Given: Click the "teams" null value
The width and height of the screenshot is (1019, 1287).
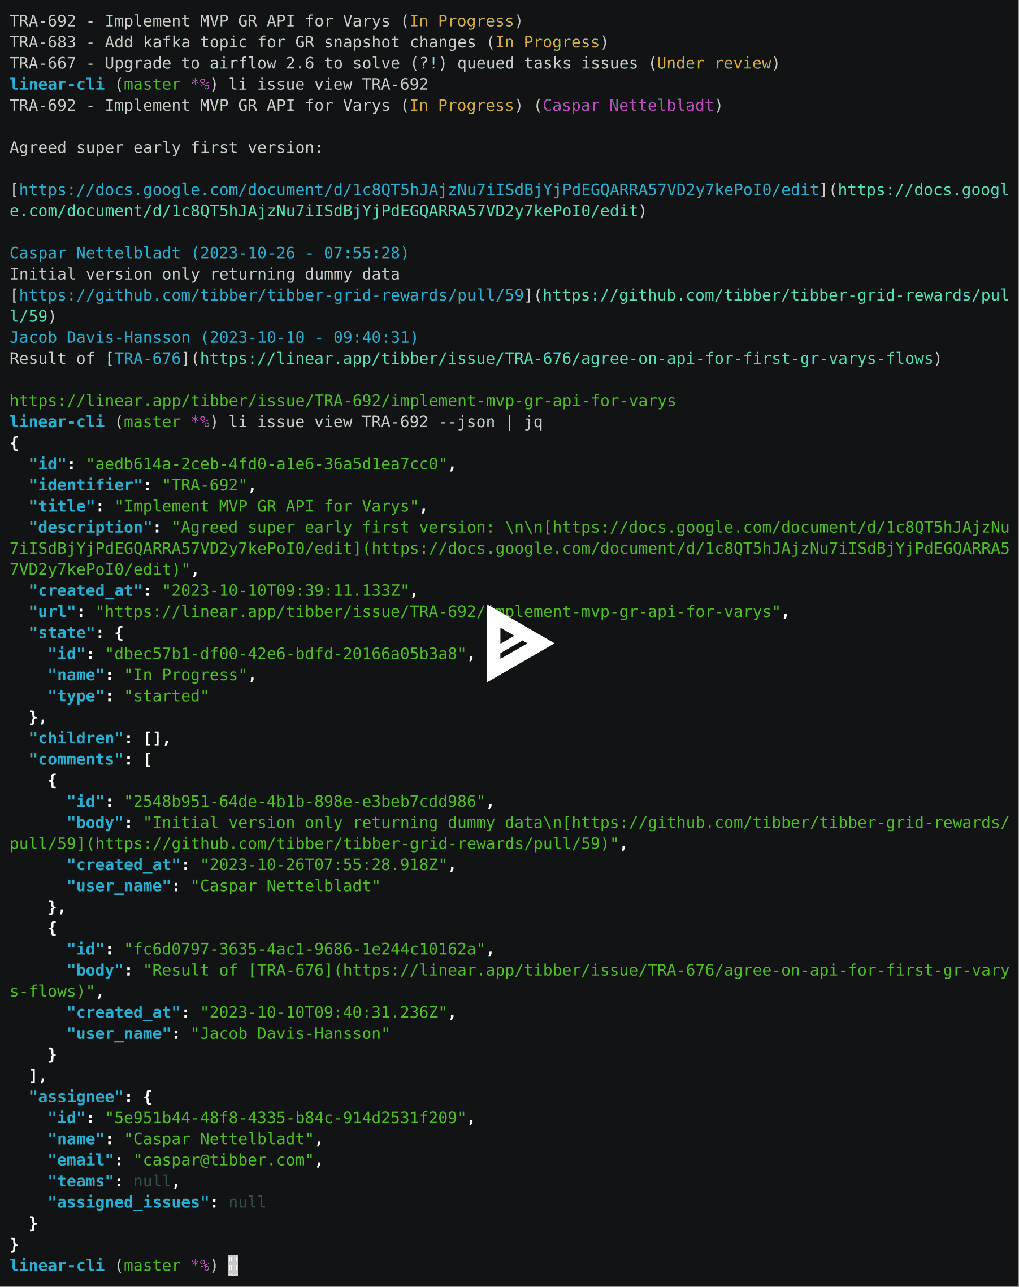Looking at the screenshot, I should (152, 1181).
